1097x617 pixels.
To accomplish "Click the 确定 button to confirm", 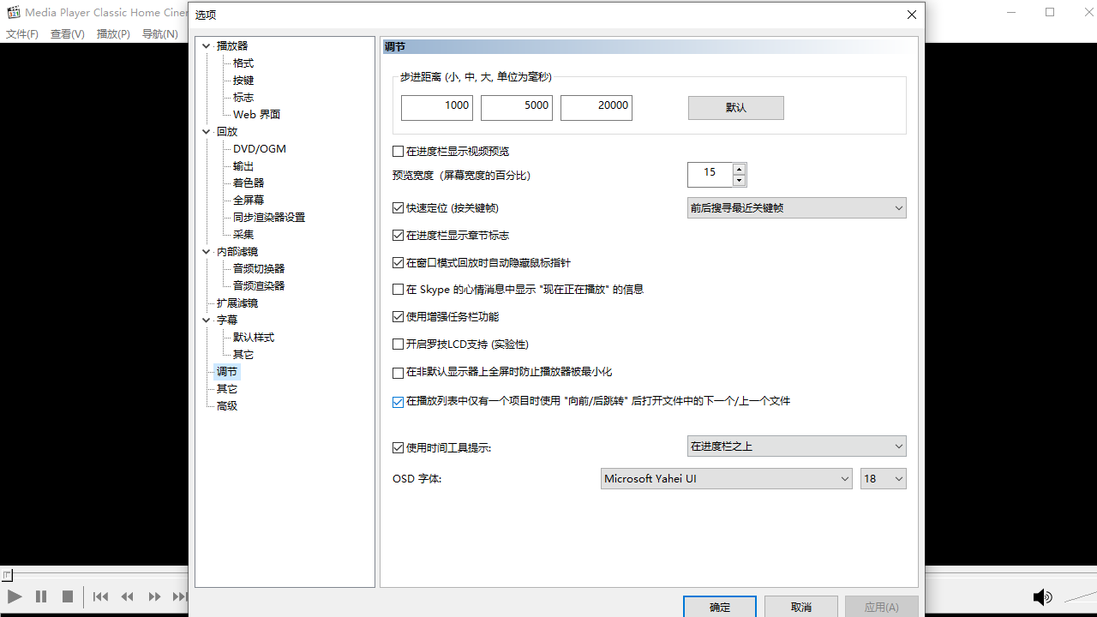I will [719, 607].
